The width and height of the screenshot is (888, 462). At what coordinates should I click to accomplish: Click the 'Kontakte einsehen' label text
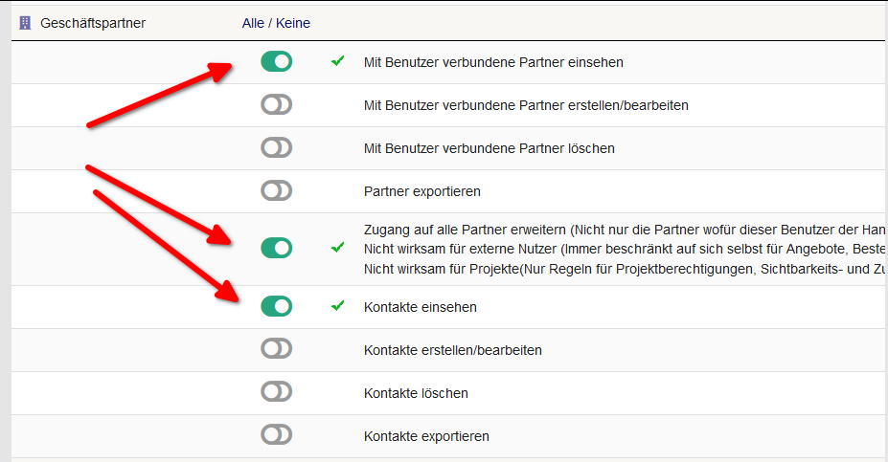pos(421,307)
